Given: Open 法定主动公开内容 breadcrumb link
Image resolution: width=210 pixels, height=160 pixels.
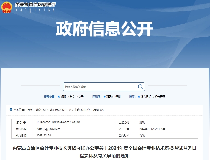Looking at the screenshot, I should [79, 110].
